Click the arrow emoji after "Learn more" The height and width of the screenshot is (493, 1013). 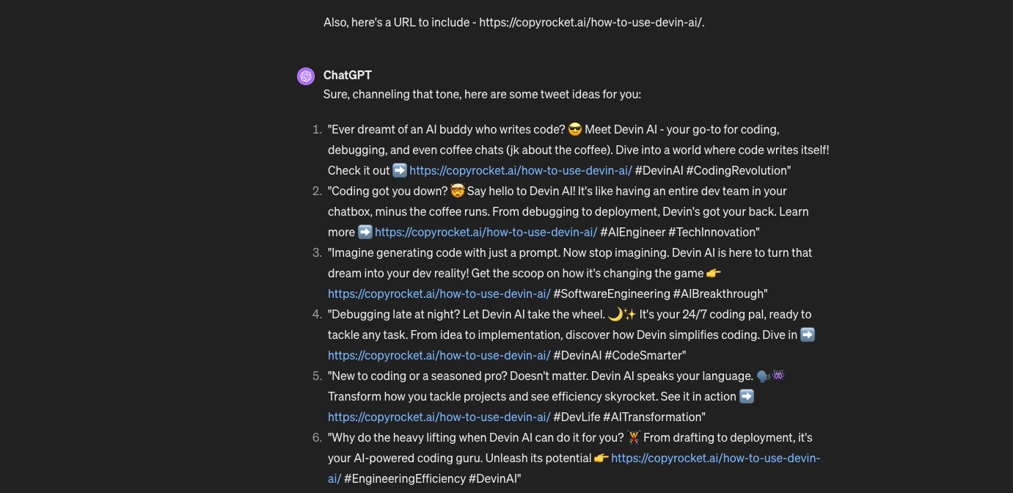pos(365,232)
